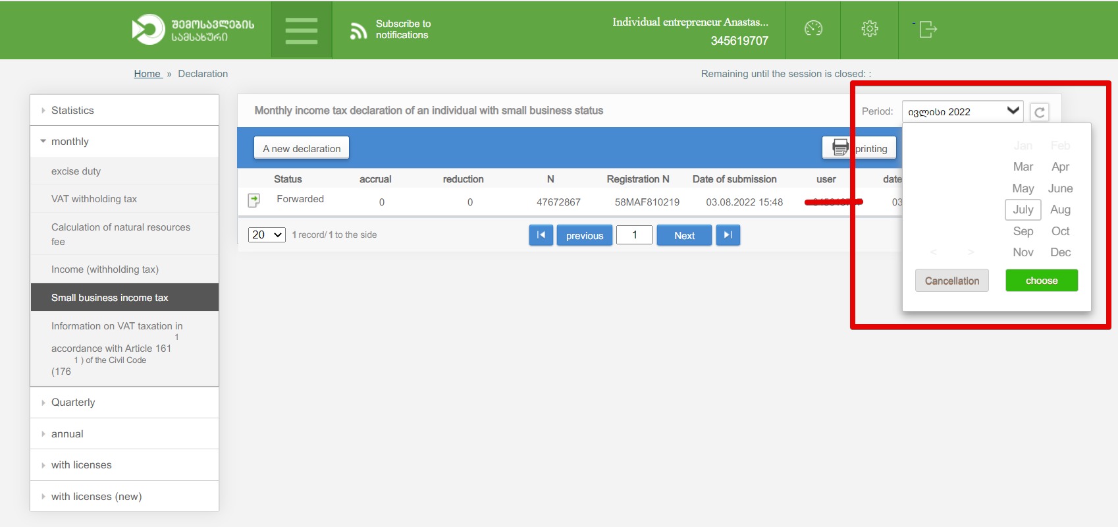
Task: Confirm month with the green choose button
Action: (x=1042, y=281)
